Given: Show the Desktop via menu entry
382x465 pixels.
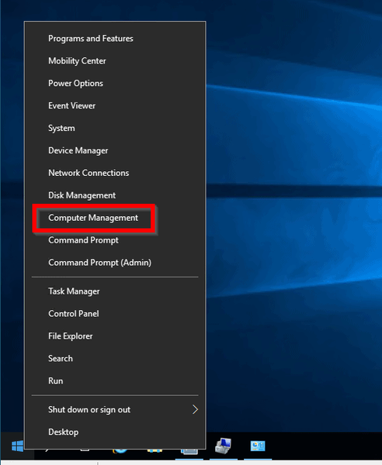Looking at the screenshot, I should click(115, 432).
